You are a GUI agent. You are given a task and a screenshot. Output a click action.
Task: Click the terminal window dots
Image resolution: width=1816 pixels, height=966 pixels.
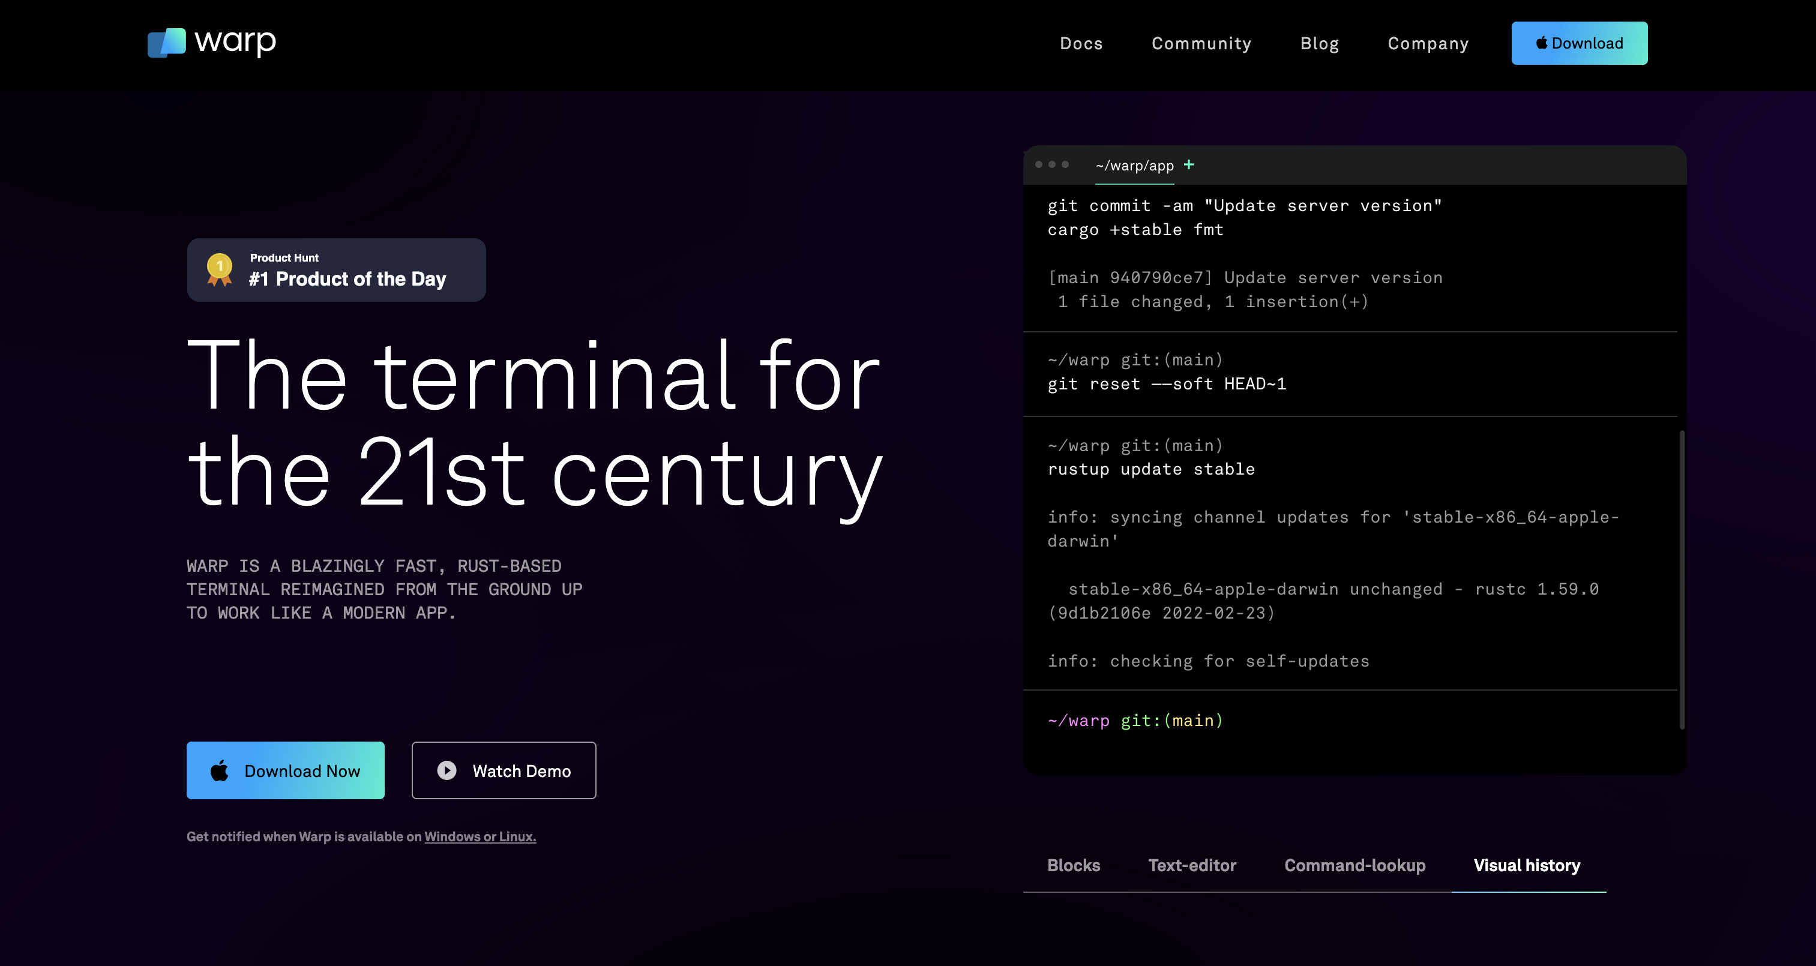pyautogui.click(x=1051, y=164)
